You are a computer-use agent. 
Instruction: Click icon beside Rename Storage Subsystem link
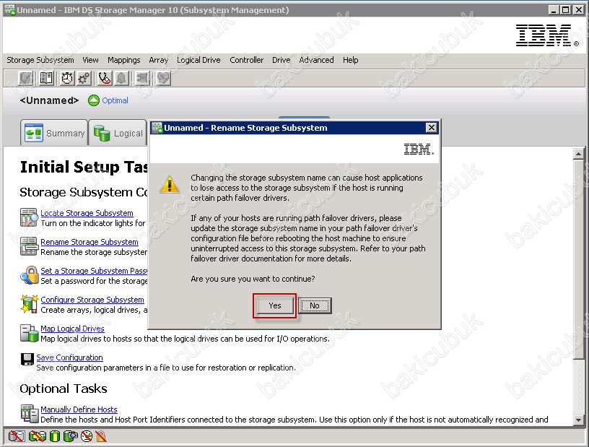(29, 247)
